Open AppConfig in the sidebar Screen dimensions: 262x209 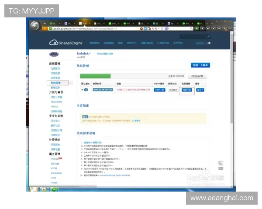point(56,102)
